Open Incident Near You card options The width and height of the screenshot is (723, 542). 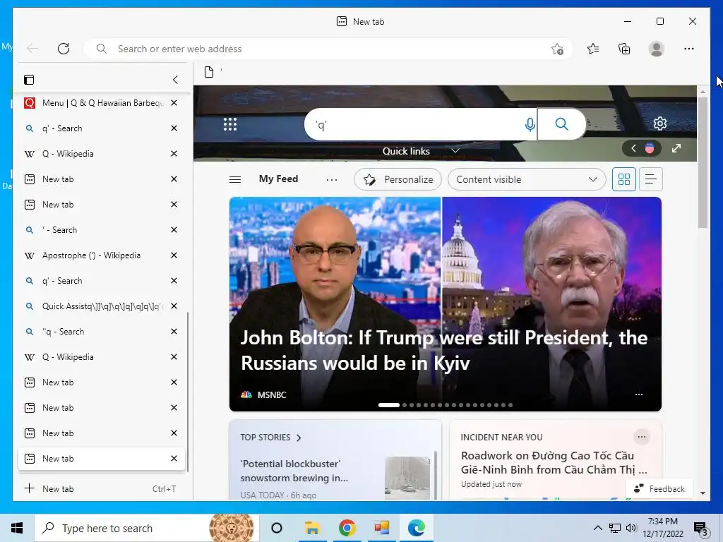[x=641, y=437]
